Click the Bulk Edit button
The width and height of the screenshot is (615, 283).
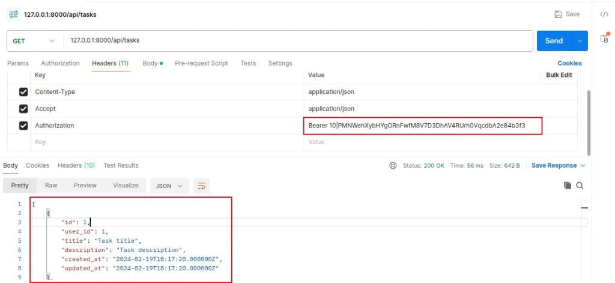click(x=559, y=75)
